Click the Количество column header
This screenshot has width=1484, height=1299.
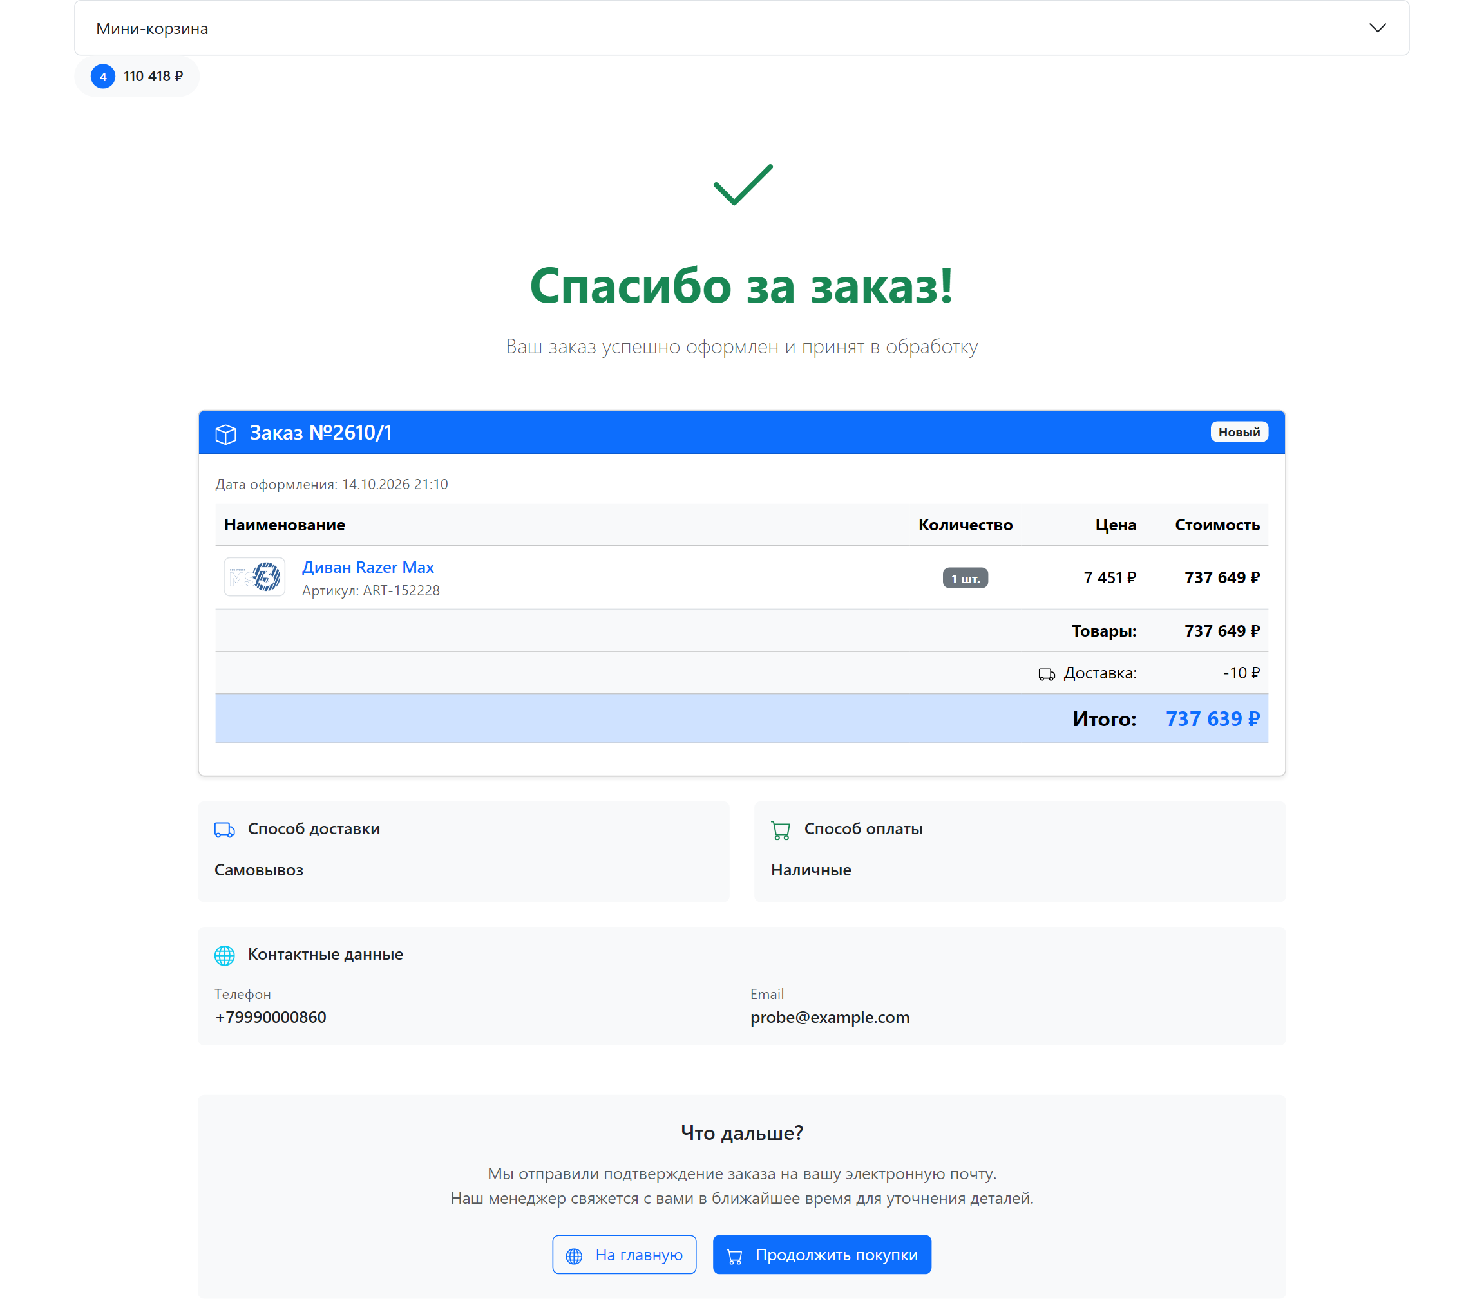[965, 525]
